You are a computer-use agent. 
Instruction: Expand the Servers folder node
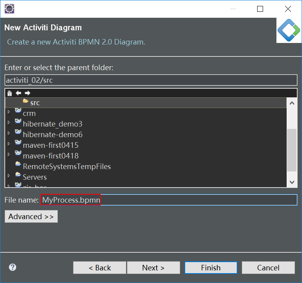9,176
